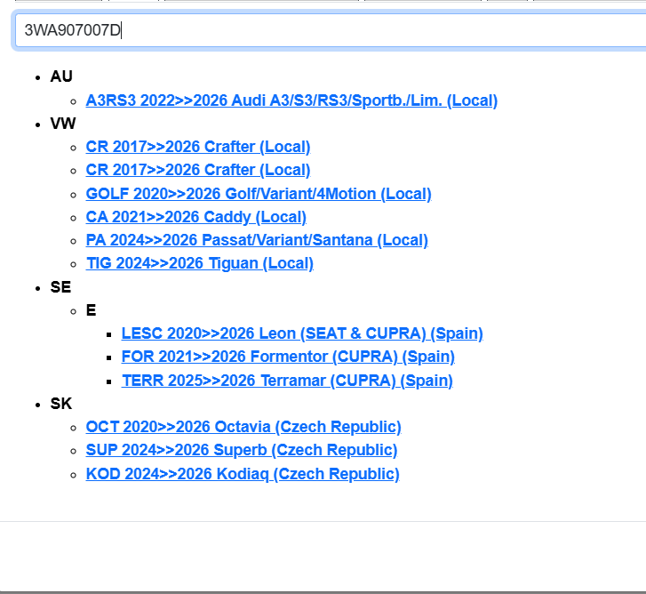
Task: Open the Audi A3/S3/RS3 2022>>2026 link
Action: point(291,100)
